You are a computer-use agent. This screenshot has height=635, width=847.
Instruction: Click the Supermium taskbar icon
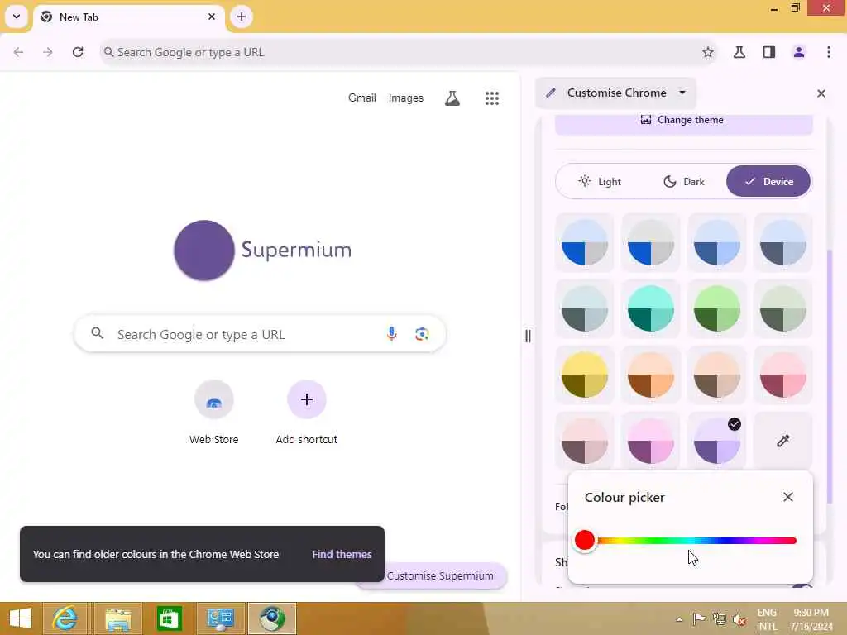coord(272,618)
